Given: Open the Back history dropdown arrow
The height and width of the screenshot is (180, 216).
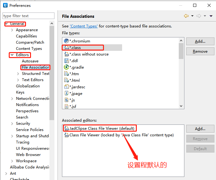Looking at the screenshot, I should (192, 16).
